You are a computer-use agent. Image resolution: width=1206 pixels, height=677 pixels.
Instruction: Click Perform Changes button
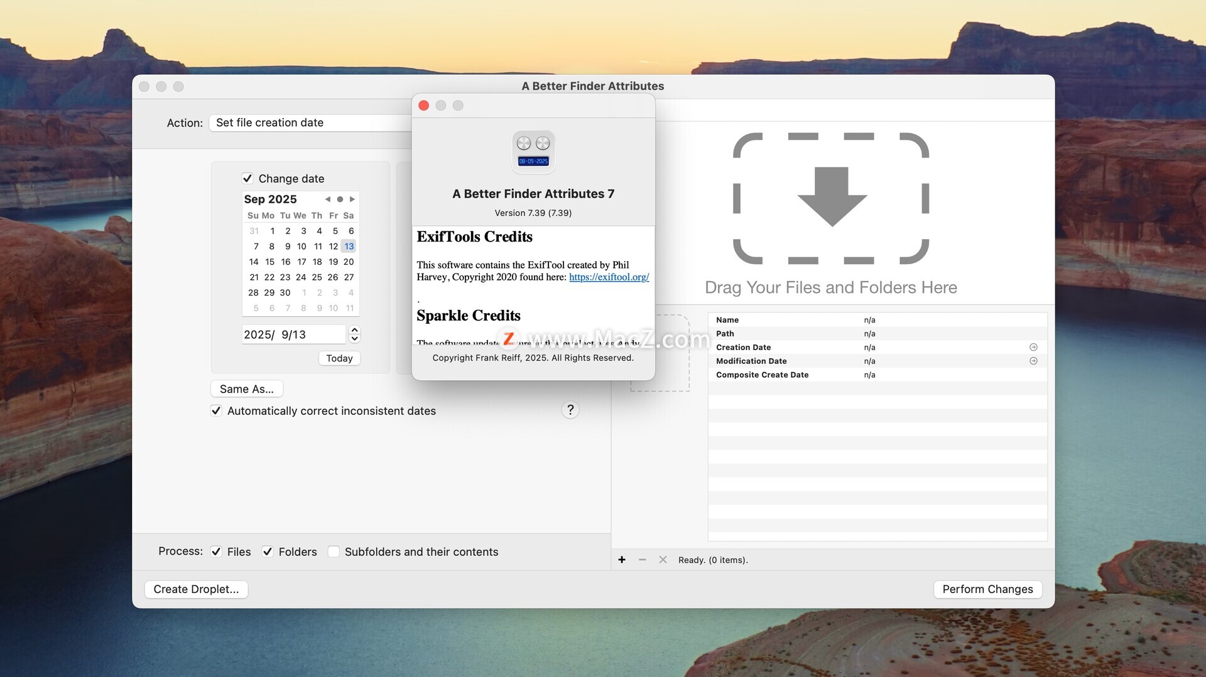(987, 589)
